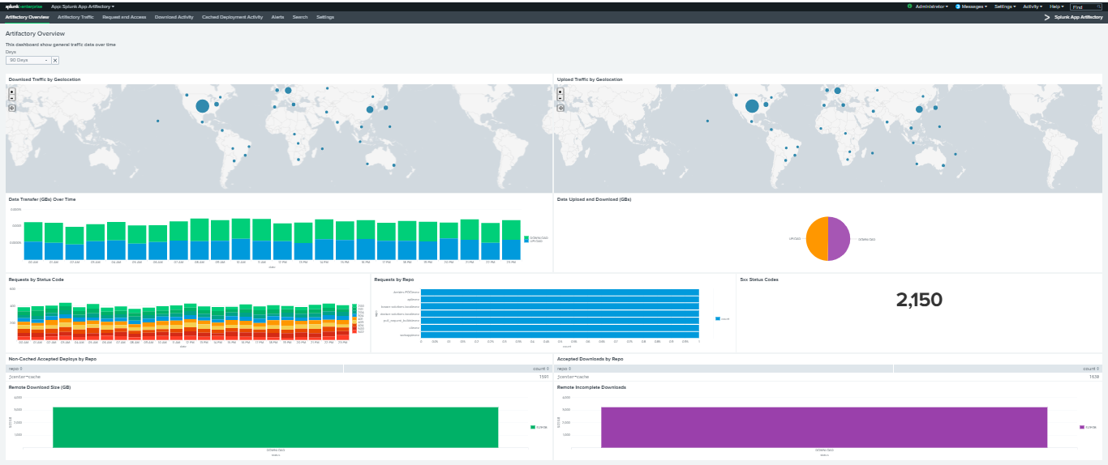This screenshot has width=1108, height=465.
Task: Click the Splunk Enterprise logo
Action: (x=24, y=6)
